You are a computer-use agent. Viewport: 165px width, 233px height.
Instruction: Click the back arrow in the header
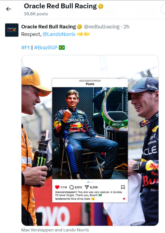pyautogui.click(x=9, y=9)
